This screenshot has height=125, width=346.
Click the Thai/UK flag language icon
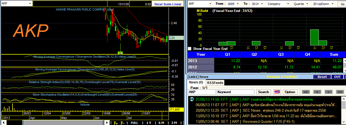click(277, 92)
